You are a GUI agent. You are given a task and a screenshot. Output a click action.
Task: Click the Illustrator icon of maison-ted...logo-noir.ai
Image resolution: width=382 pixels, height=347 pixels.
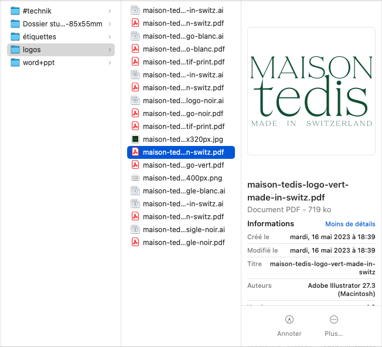135,100
